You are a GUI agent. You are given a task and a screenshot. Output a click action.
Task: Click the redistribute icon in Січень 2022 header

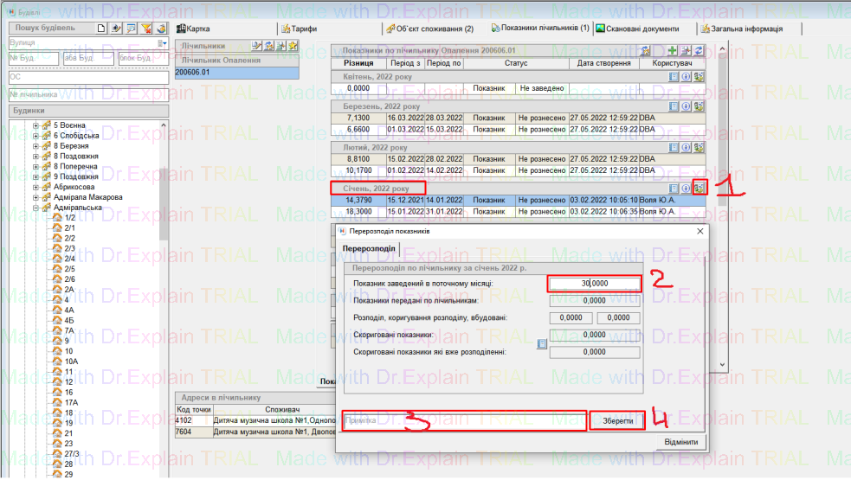[698, 188]
